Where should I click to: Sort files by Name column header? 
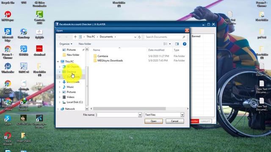pos(97,50)
